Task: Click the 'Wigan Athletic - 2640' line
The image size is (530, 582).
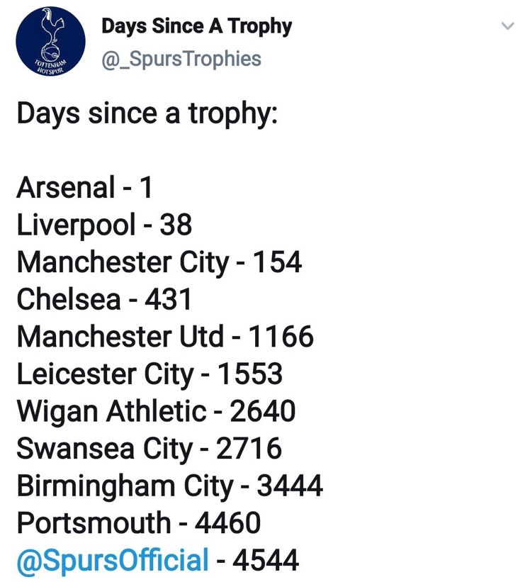Action: tap(156, 411)
